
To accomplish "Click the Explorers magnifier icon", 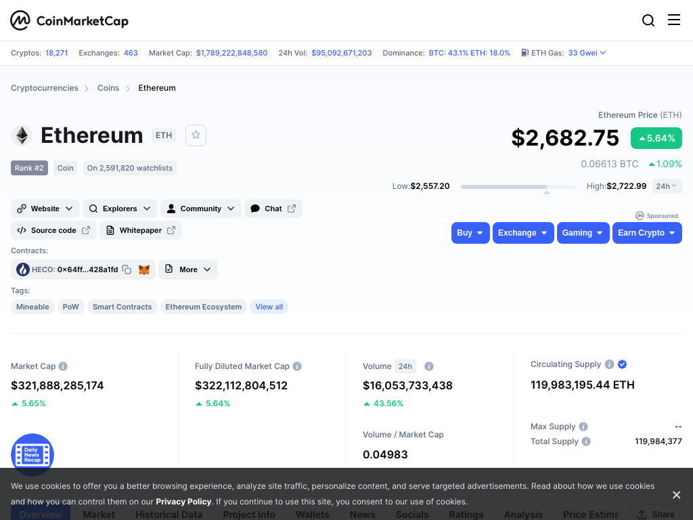I will (x=93, y=209).
